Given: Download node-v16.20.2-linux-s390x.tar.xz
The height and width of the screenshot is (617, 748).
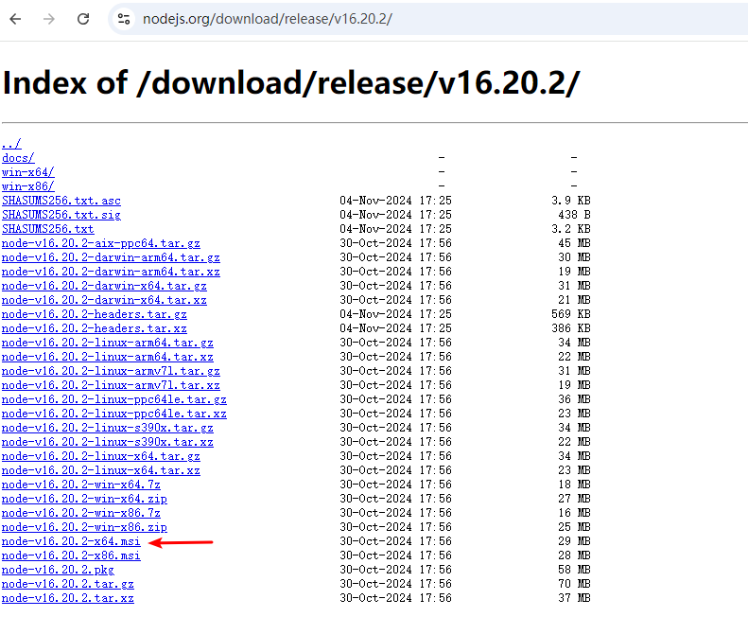Looking at the screenshot, I should click(x=108, y=442).
